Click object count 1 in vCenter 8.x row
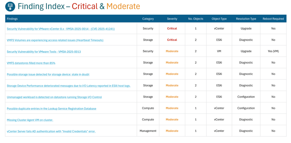Viewport: 291px width, 143px height. (x=196, y=29)
